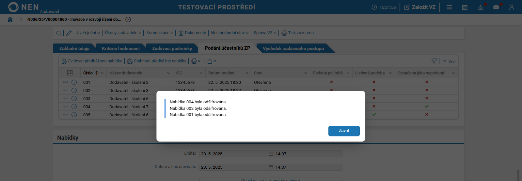522x181 pixels.
Task: Click the table filter funnel icon
Action: point(434,61)
